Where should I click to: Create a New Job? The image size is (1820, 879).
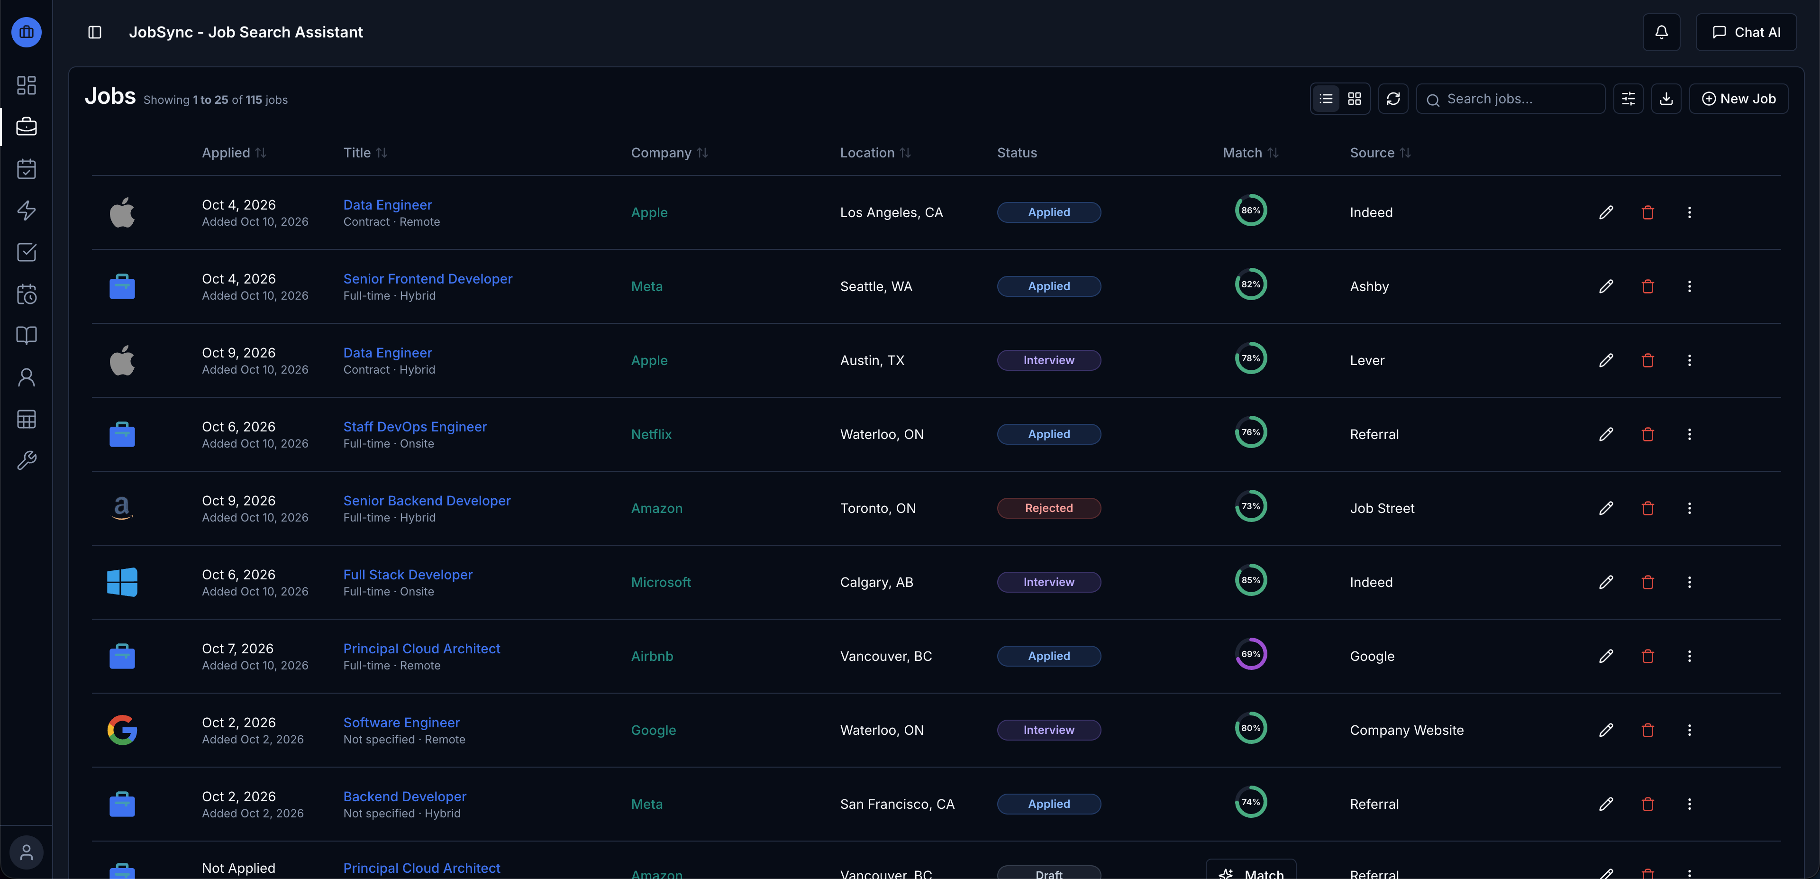point(1739,99)
